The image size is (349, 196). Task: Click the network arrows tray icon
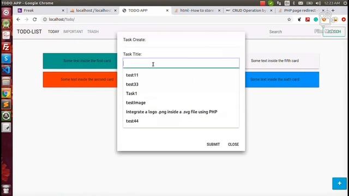(279, 3)
